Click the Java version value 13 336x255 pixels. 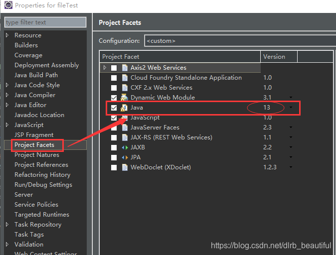pyautogui.click(x=267, y=107)
